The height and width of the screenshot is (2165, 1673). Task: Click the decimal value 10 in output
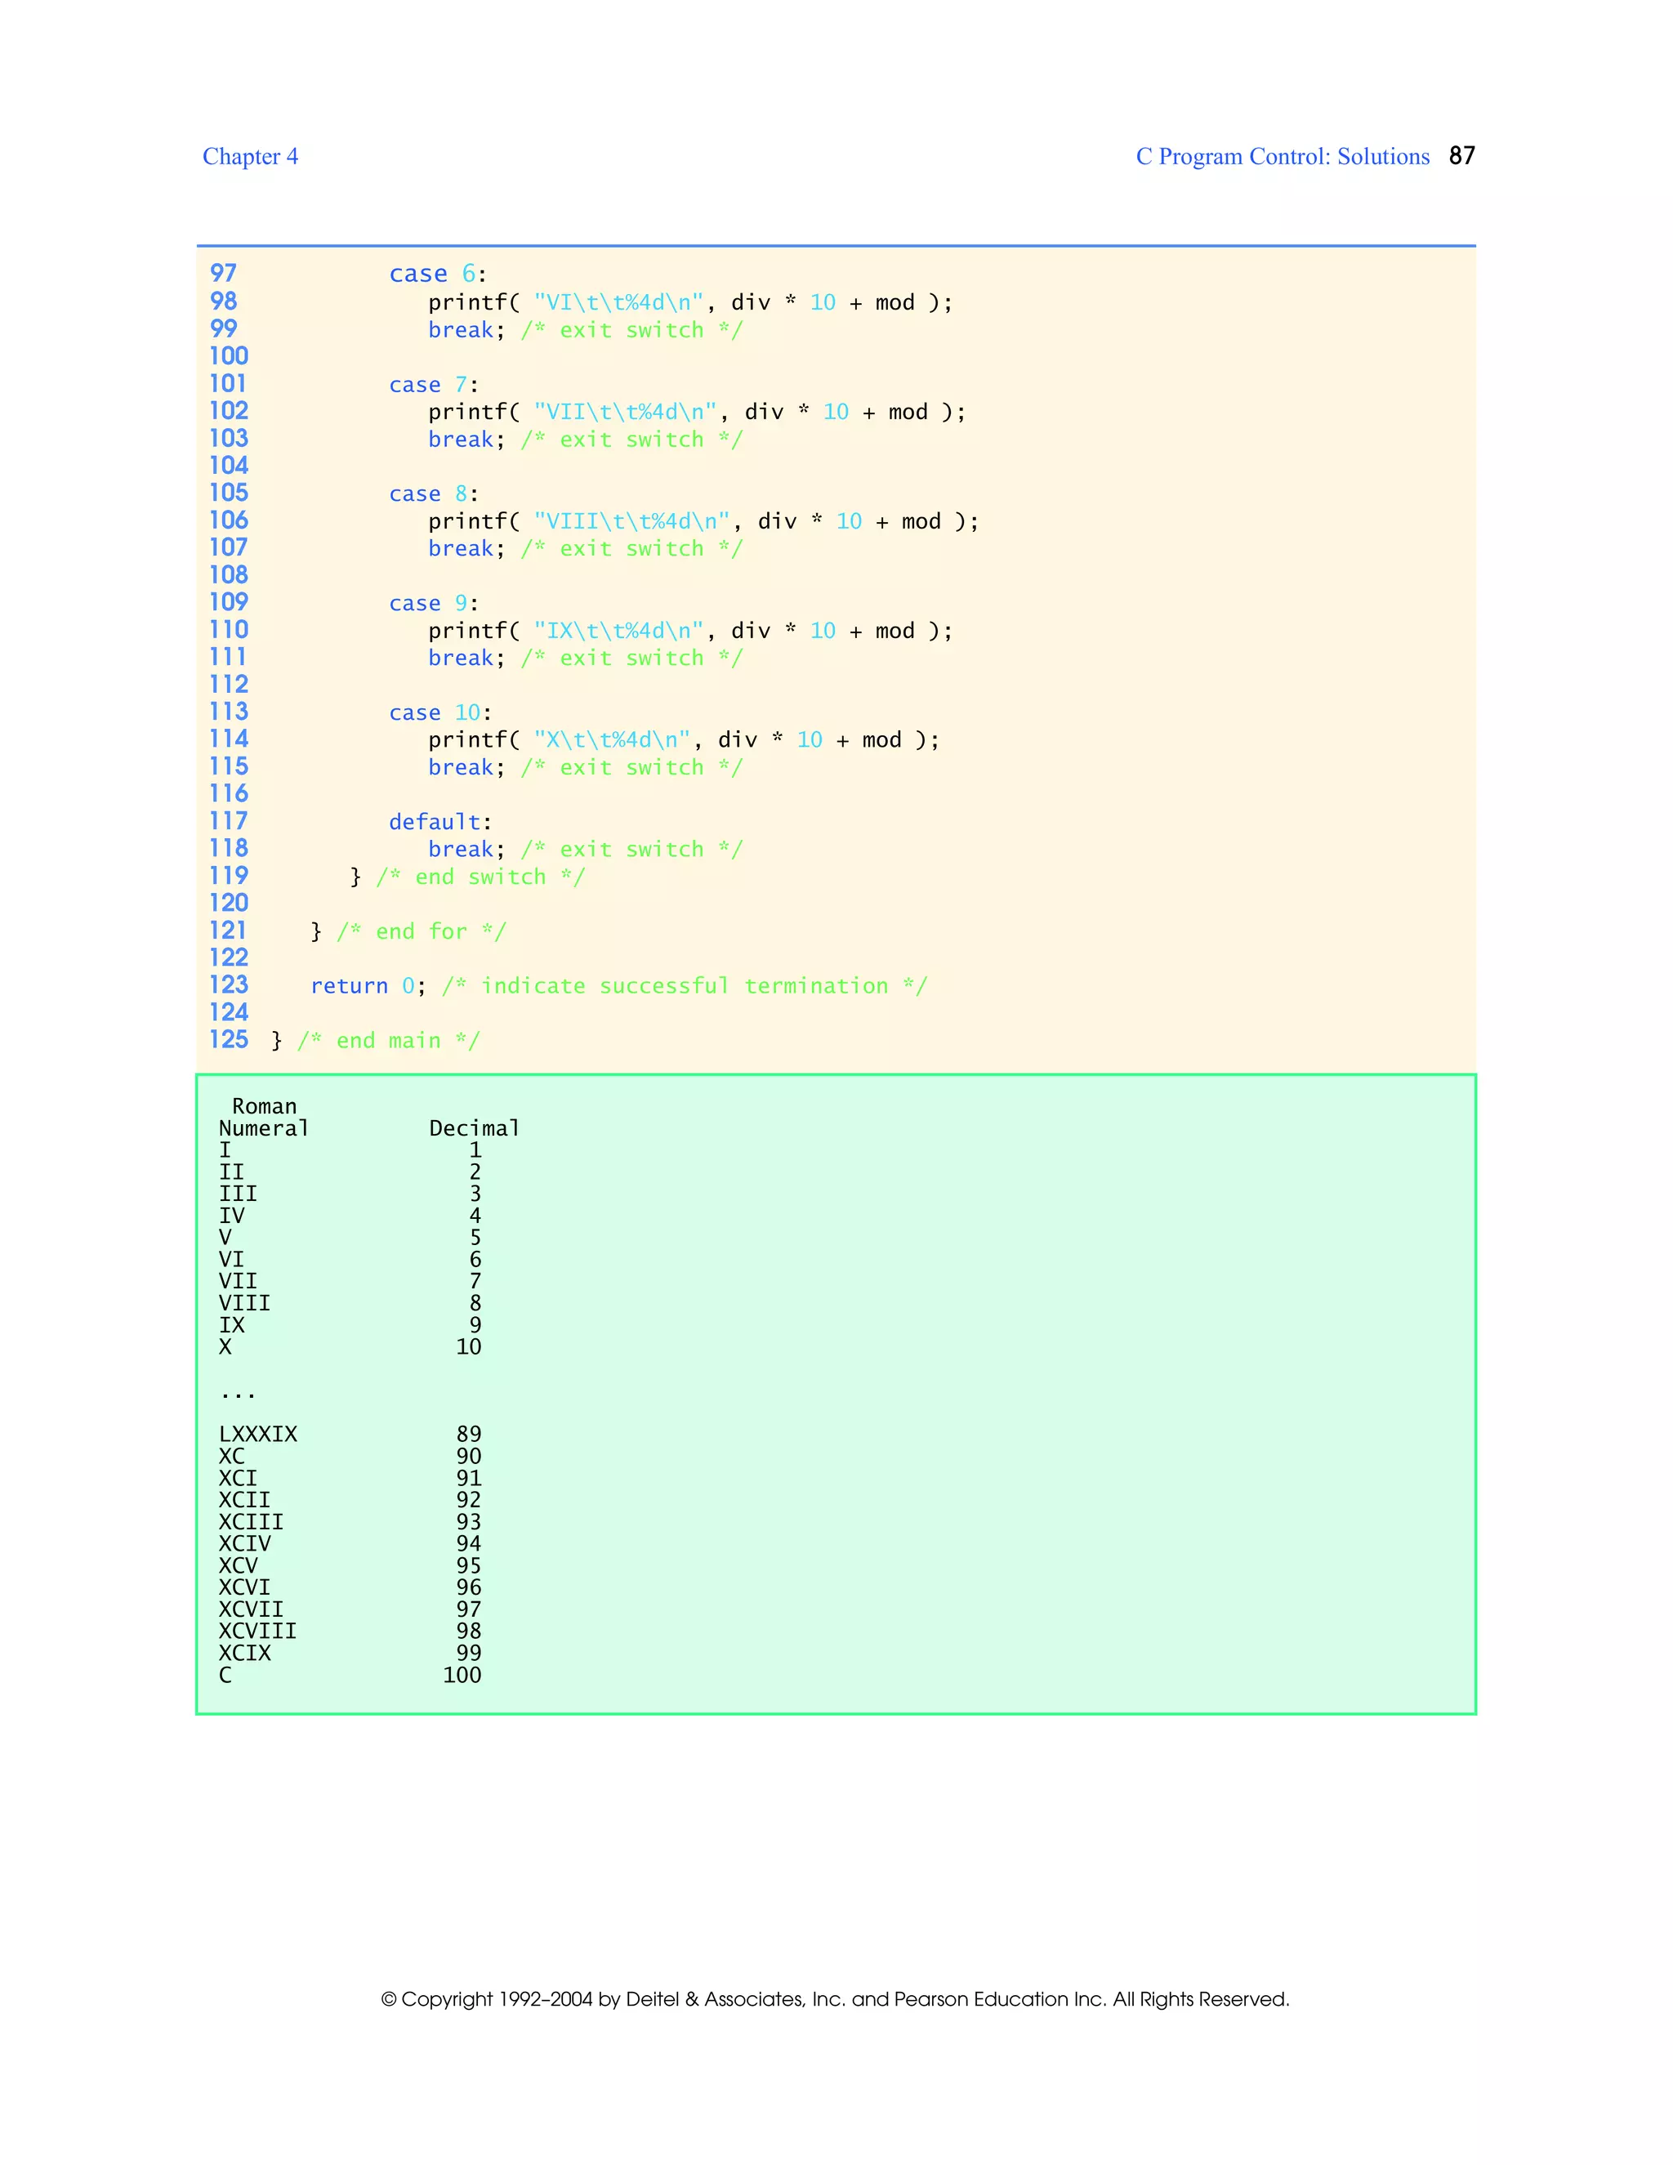tap(469, 1347)
